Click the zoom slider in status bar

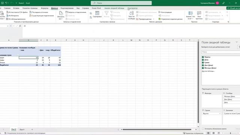coord(230,133)
